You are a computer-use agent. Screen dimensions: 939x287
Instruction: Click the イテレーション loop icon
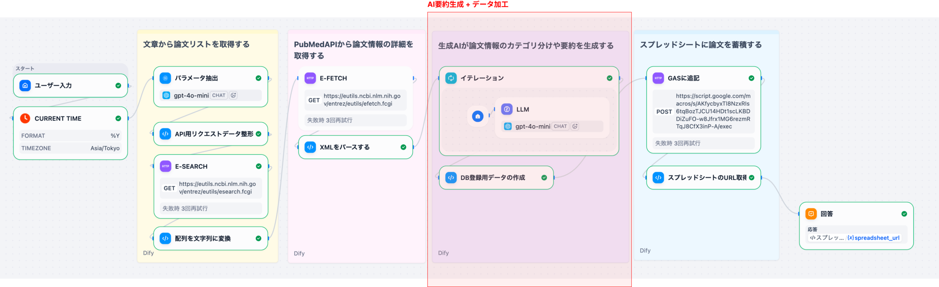coord(451,78)
